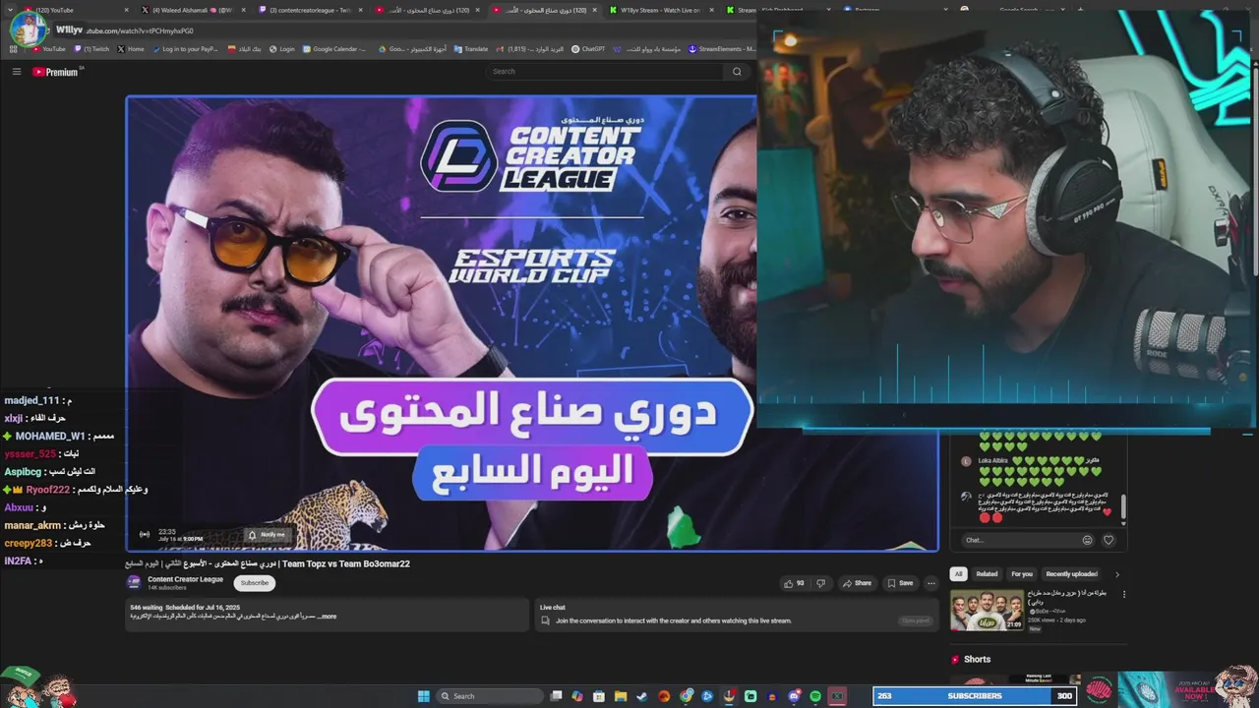This screenshot has height=708, width=1259.
Task: Open the YouTube hamburger guide menu
Action: [17, 72]
